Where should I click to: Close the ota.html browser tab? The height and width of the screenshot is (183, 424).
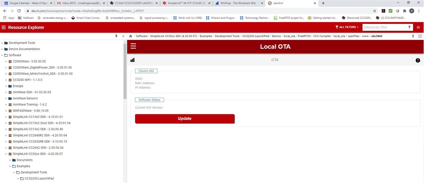(x=314, y=3)
